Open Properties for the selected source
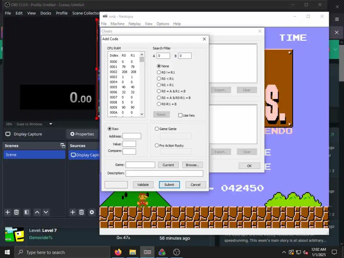Screen dimensions: 344x258 (82, 134)
